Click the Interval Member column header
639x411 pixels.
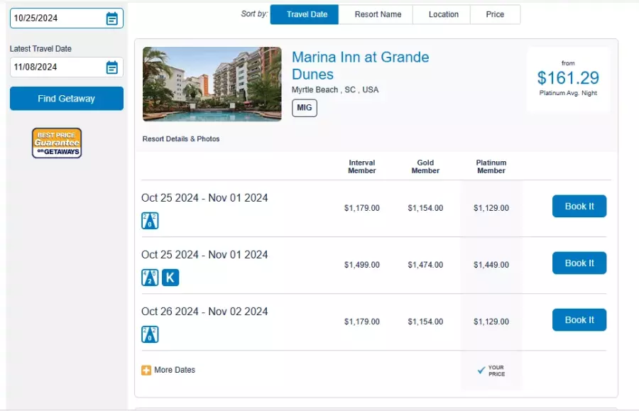point(362,167)
